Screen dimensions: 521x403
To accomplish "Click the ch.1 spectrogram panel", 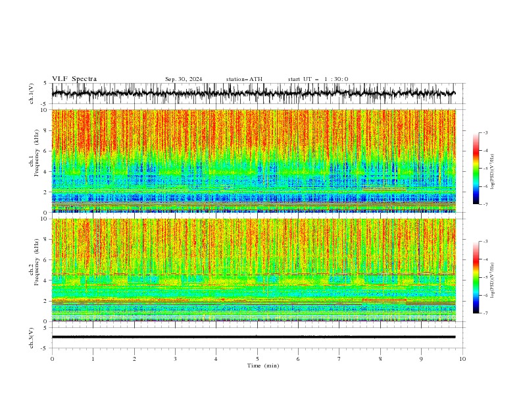I will click(x=254, y=161).
